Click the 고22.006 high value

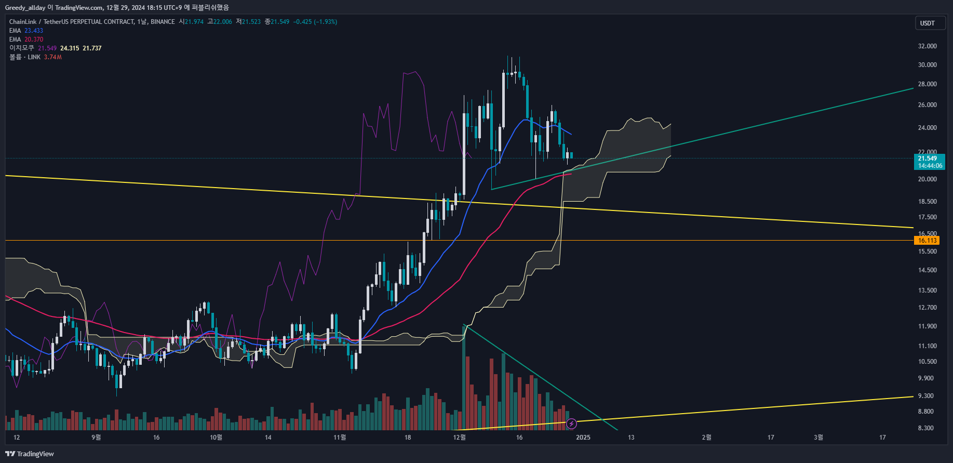click(x=220, y=22)
